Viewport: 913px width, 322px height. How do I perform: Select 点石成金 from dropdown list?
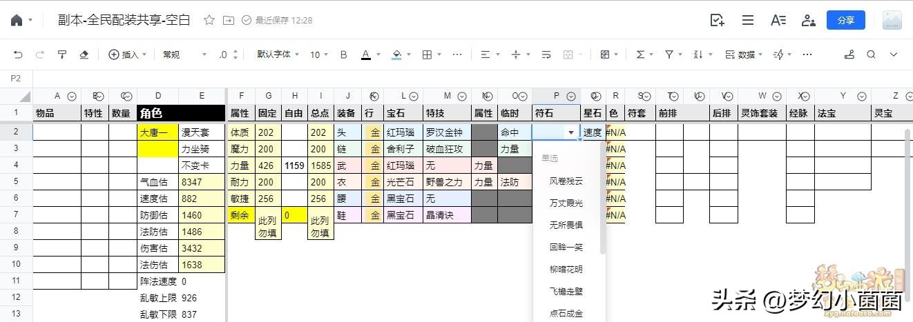pyautogui.click(x=566, y=314)
